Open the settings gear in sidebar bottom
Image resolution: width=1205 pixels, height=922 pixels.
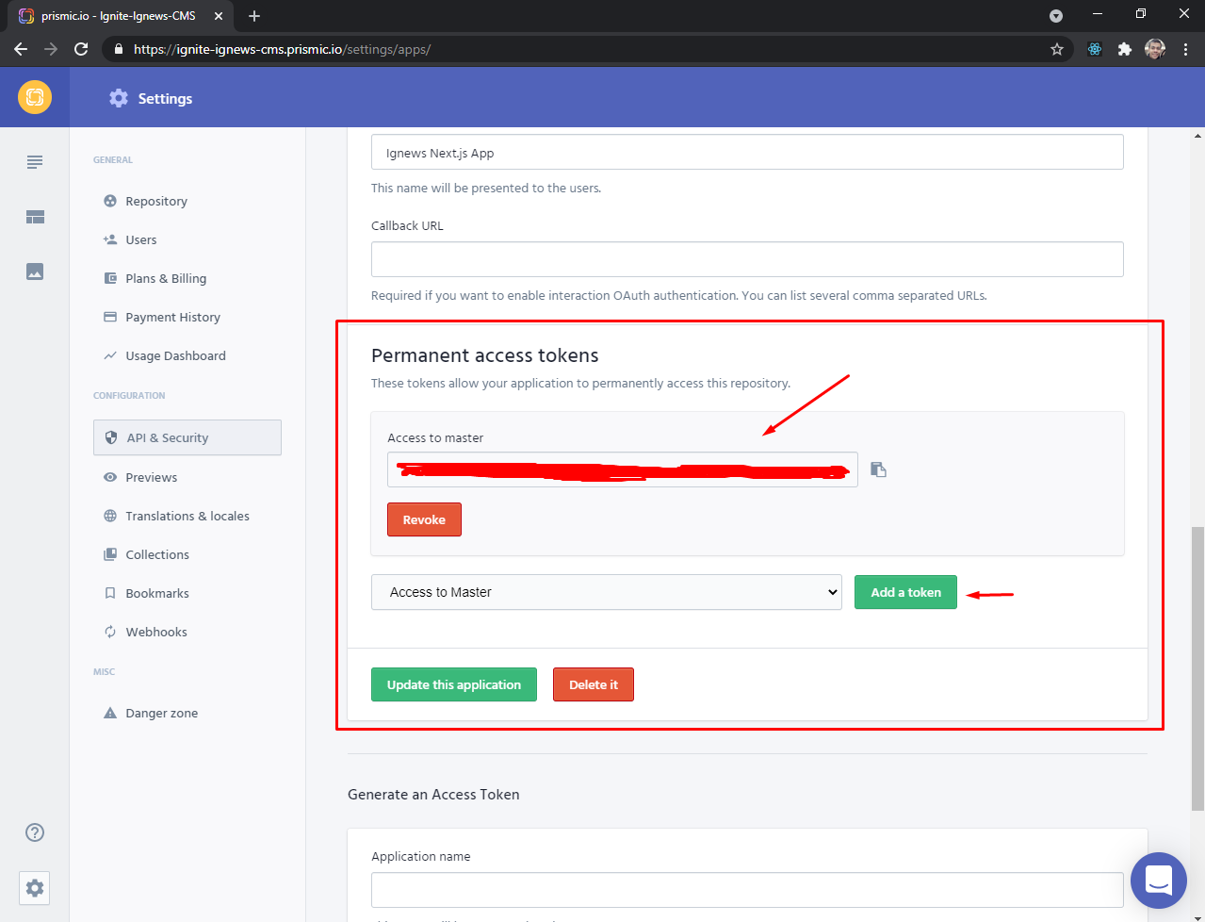(x=35, y=888)
